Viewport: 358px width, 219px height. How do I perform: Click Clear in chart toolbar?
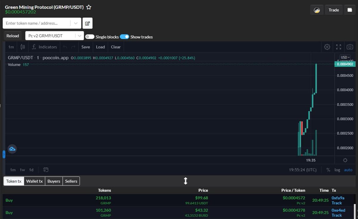click(116, 47)
